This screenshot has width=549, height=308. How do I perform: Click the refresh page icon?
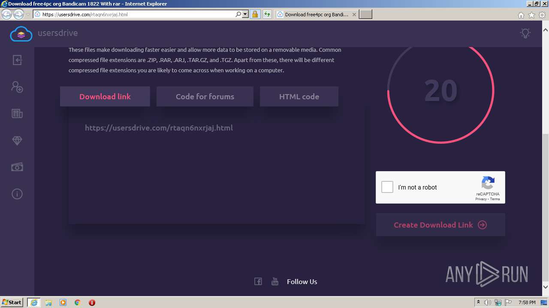(x=267, y=14)
